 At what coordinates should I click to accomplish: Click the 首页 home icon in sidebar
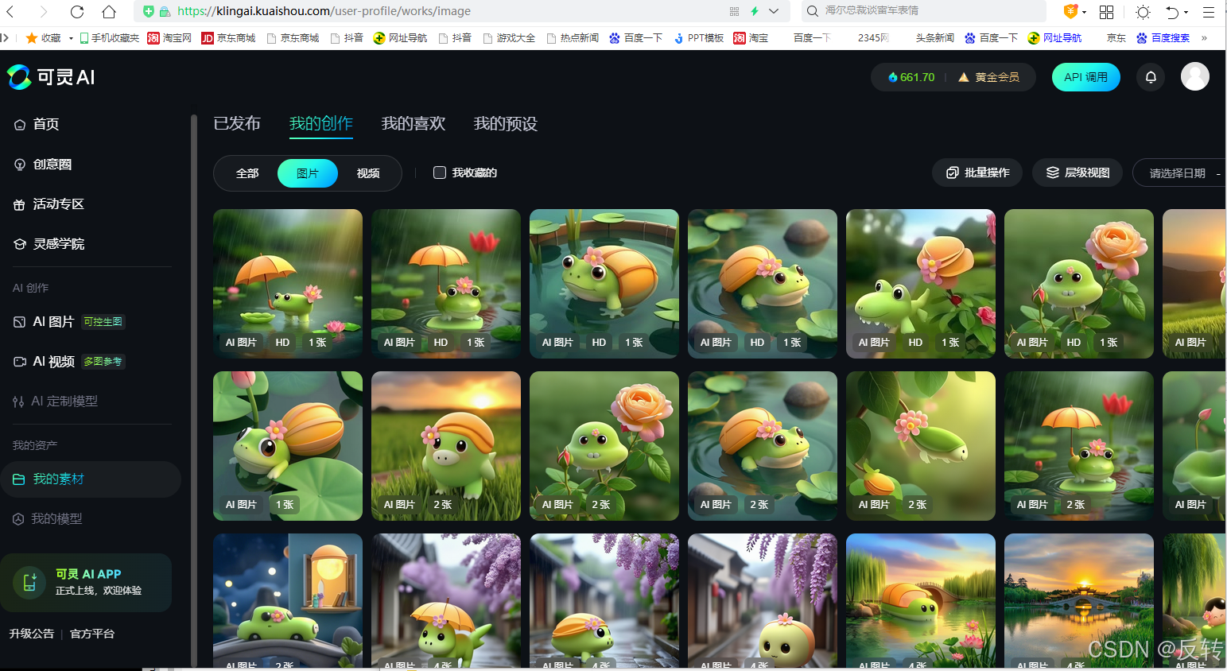(20, 125)
